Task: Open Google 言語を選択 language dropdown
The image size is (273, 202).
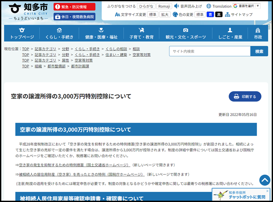Action: (x=247, y=6)
